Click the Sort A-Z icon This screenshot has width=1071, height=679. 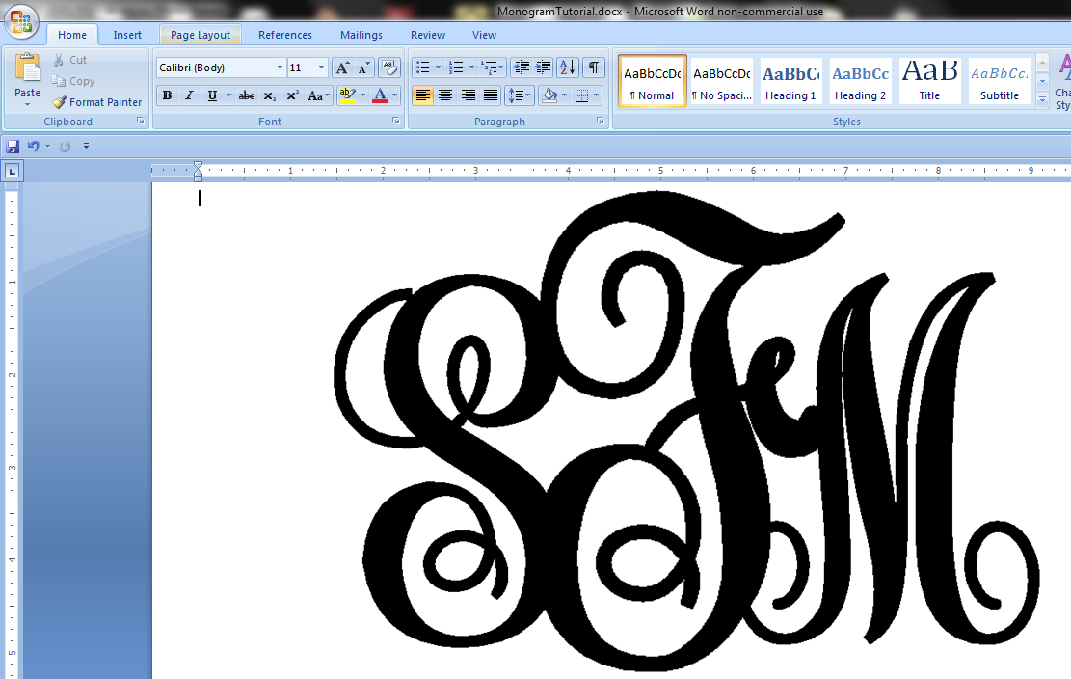[x=568, y=67]
